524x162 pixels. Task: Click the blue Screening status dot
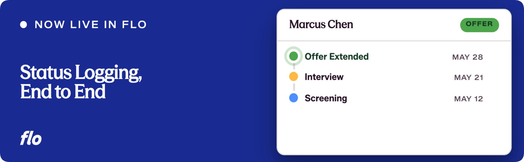(x=293, y=98)
